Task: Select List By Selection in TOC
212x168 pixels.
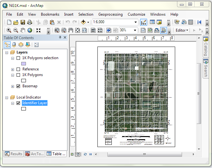Action: [x=28, y=45]
